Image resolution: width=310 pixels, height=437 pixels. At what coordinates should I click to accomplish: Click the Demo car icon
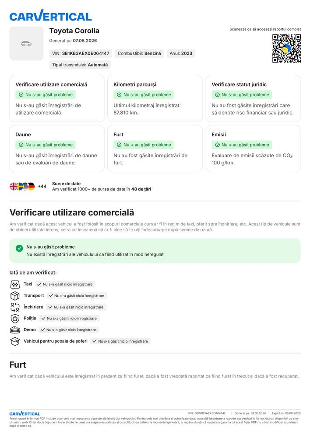point(15,330)
